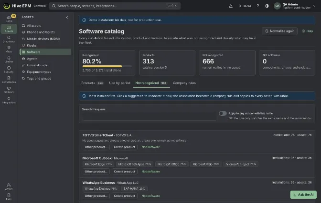Viewport: 321px width, 203px height.
Task: Select All assets in sidebar
Action: [45, 26]
